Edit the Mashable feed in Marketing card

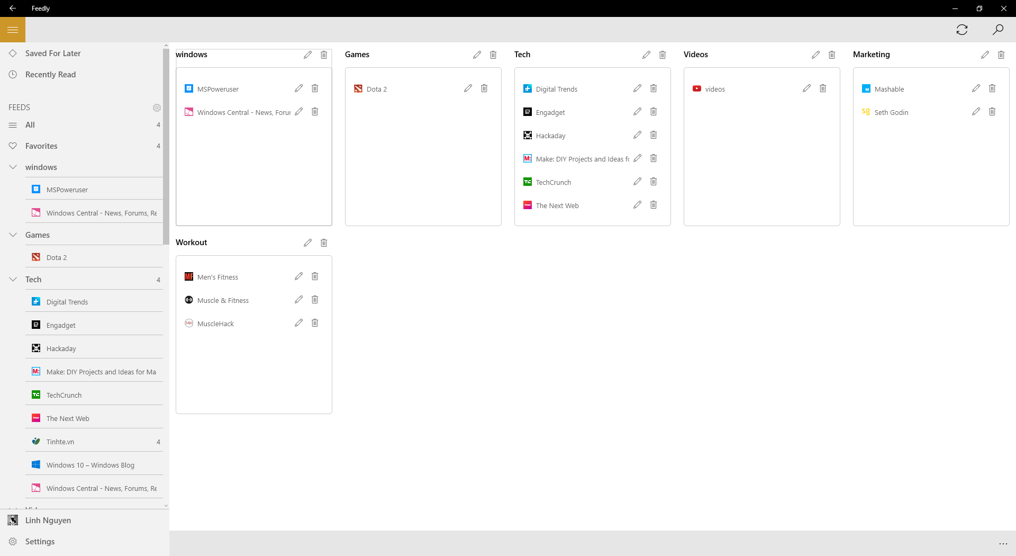(976, 88)
